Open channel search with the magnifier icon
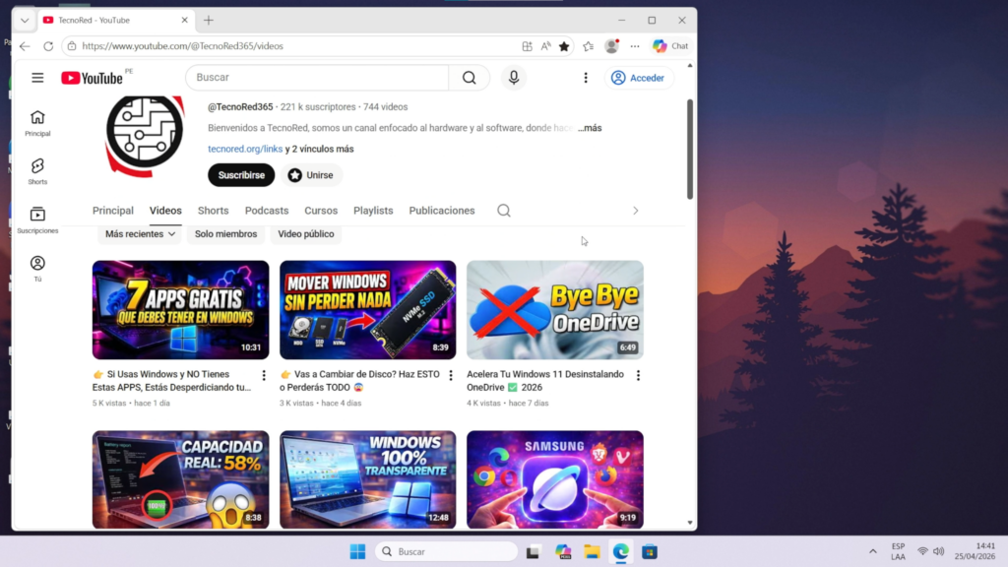The image size is (1008, 567). click(x=503, y=211)
